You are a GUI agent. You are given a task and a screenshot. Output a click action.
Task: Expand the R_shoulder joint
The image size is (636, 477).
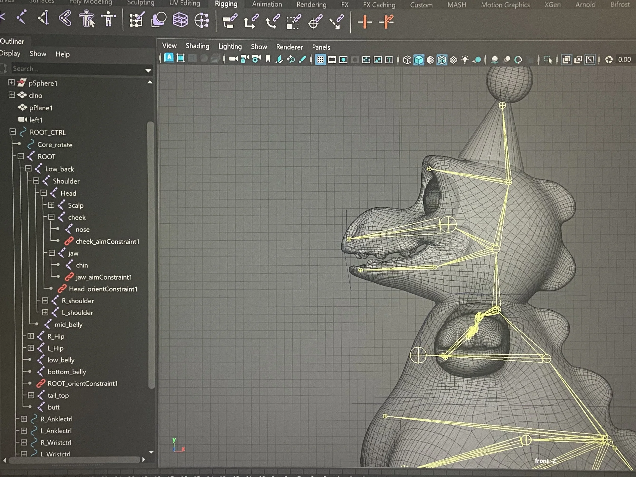(x=45, y=300)
